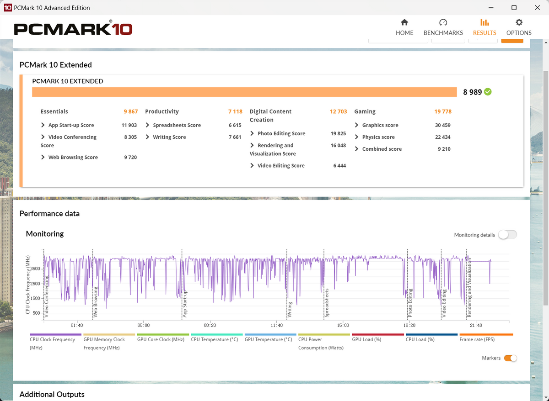Click the Writing chart marker
Screen dimensions: 549x401
coord(290,310)
